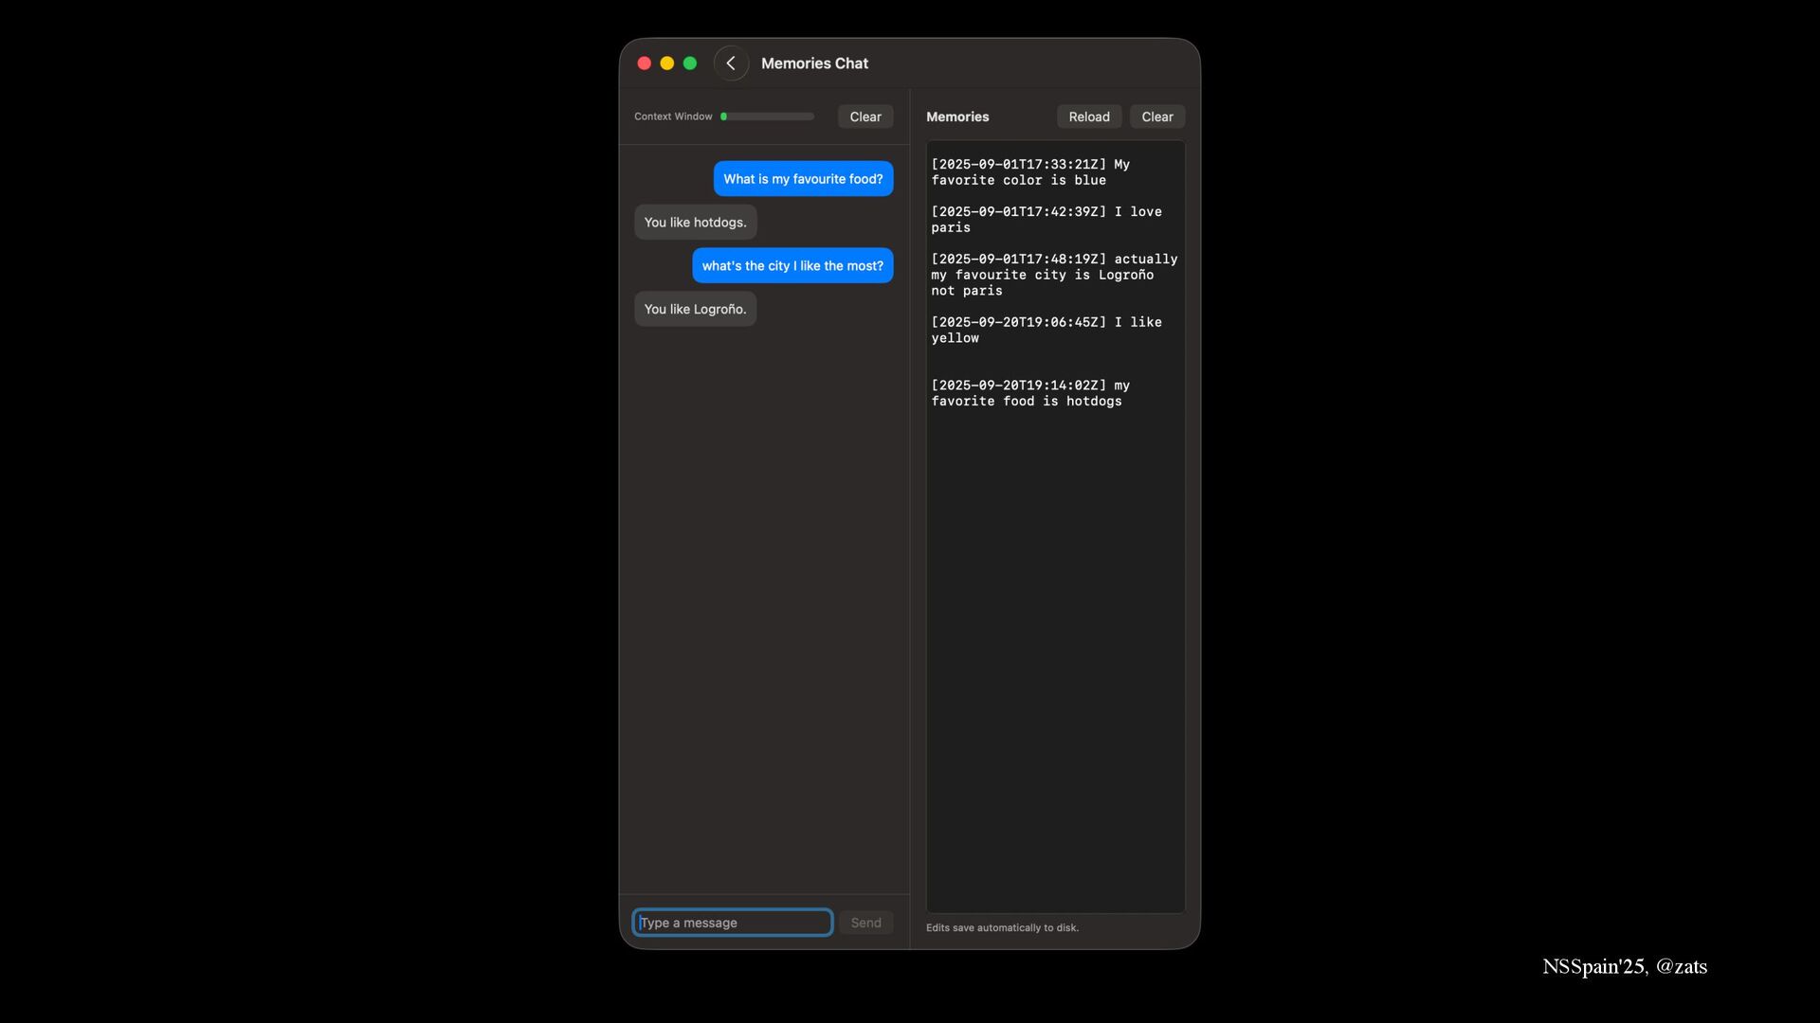Click the 'You like hotdogs.' reply bubble
1820x1023 pixels.
695,223
